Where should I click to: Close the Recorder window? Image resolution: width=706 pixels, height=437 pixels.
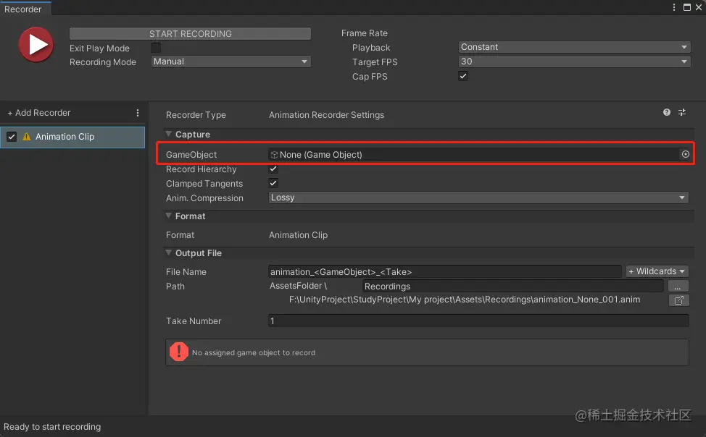(x=699, y=7)
